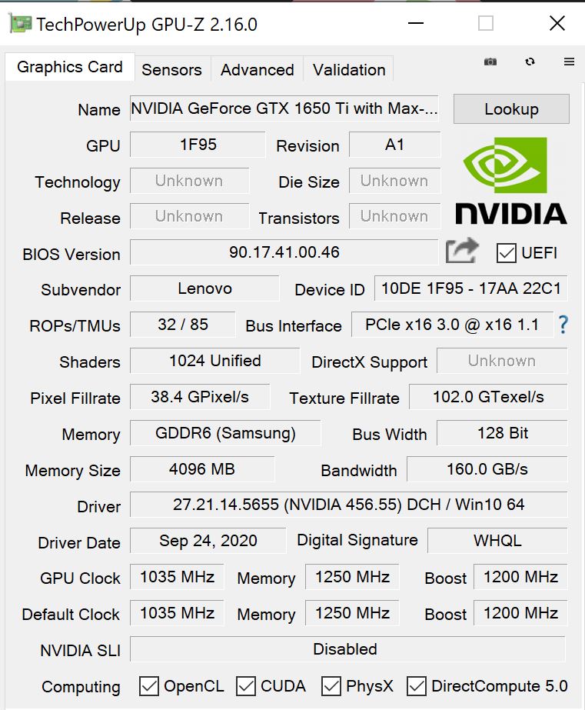Click the Device ID field
Viewport: 585px width, 710px height.
(471, 288)
